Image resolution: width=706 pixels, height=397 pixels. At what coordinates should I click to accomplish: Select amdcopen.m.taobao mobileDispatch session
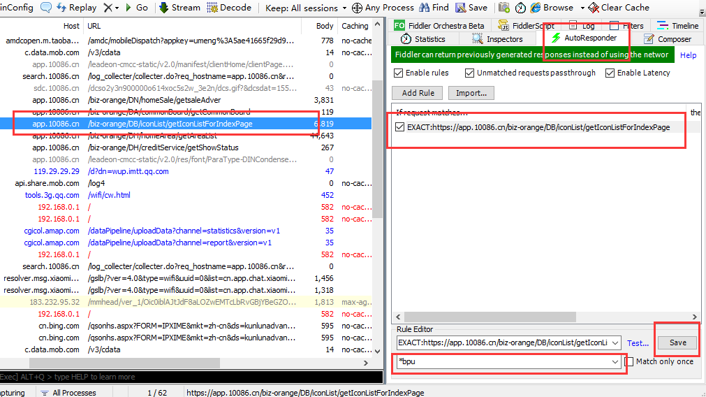[x=186, y=41]
